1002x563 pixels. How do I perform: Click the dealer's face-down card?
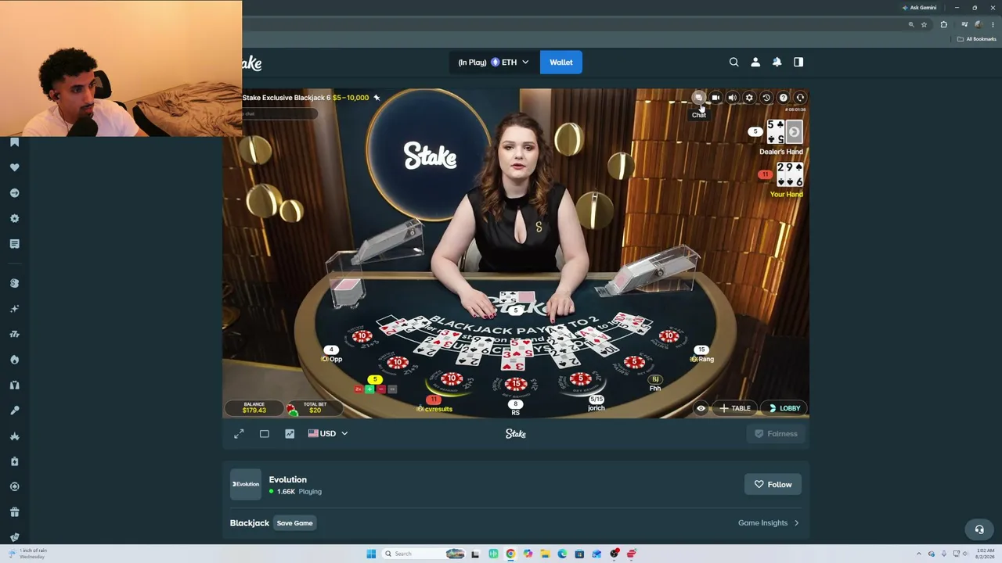(x=794, y=132)
